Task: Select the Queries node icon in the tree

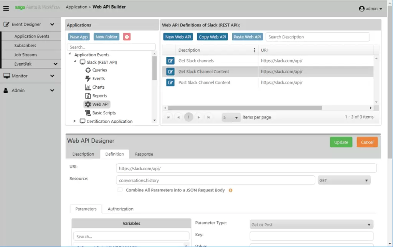Action: pos(88,70)
